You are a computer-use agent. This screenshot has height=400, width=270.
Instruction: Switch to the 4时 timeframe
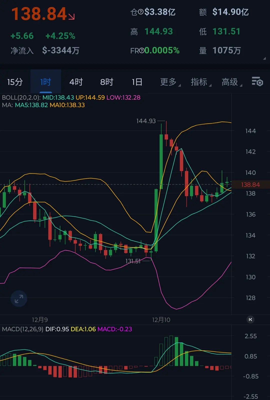(76, 82)
